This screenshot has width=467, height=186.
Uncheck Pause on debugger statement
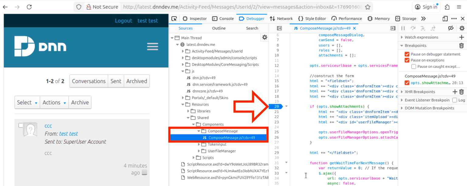407,54
